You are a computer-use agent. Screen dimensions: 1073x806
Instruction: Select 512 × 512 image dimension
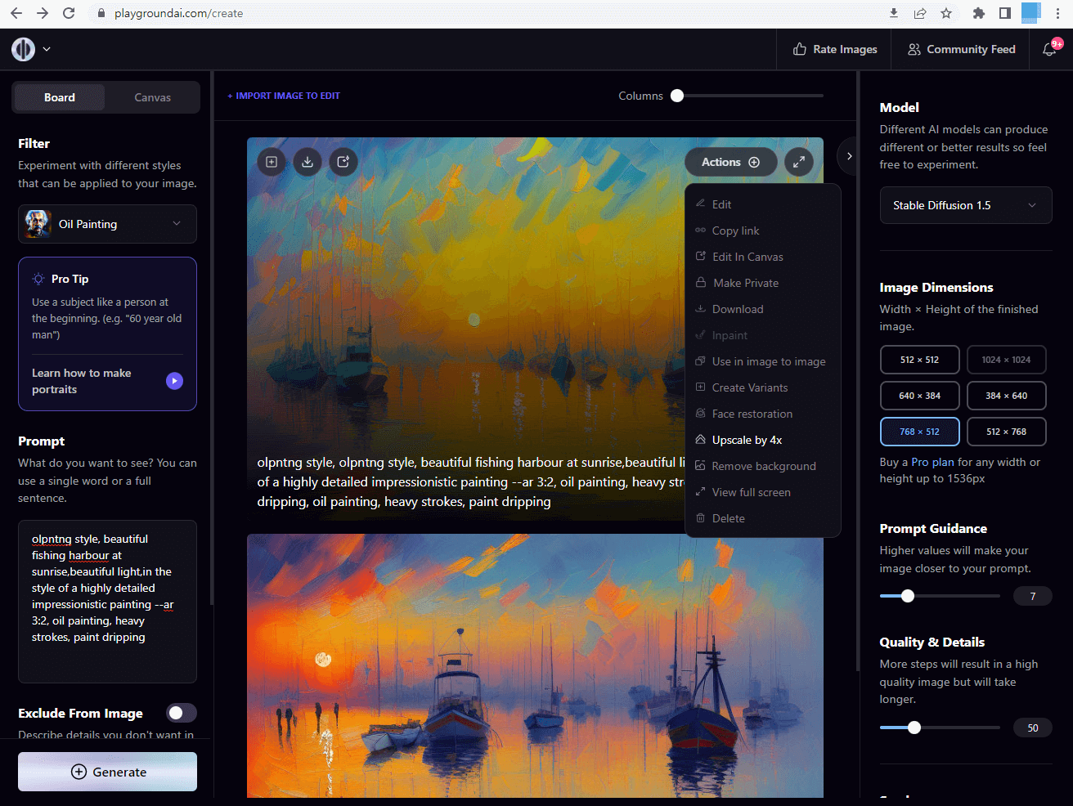coord(919,360)
